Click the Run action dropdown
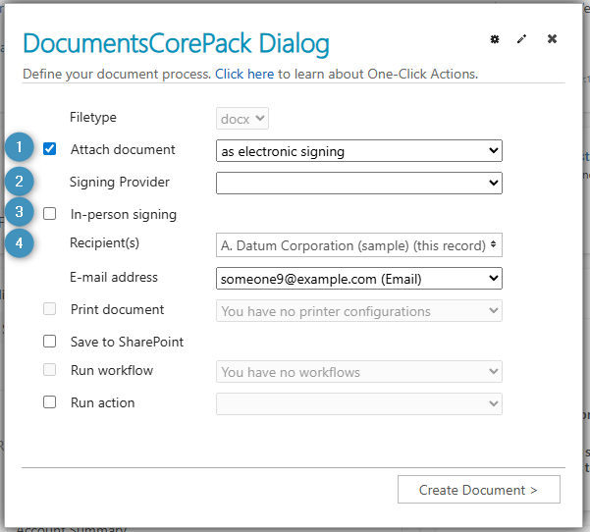This screenshot has height=532, width=590. pyautogui.click(x=358, y=403)
